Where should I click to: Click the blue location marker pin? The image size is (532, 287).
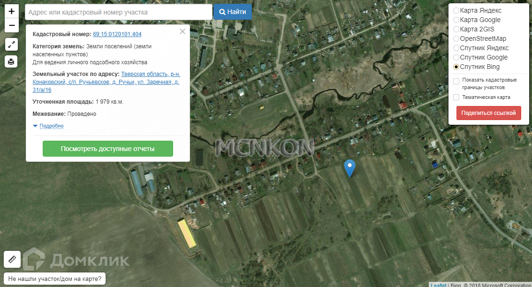click(x=350, y=168)
